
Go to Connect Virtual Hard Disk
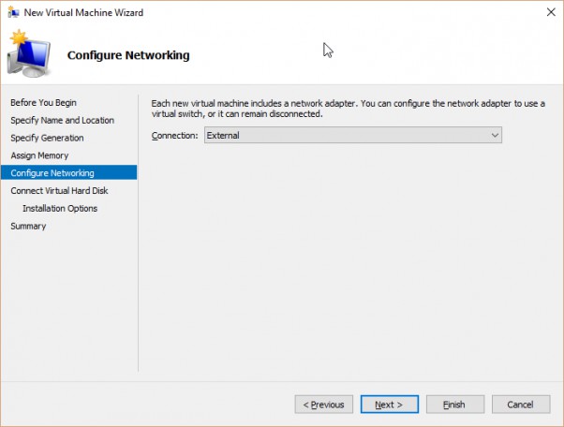pos(59,190)
